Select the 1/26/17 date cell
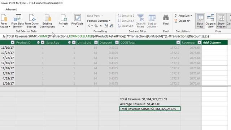 (x=7, y=83)
